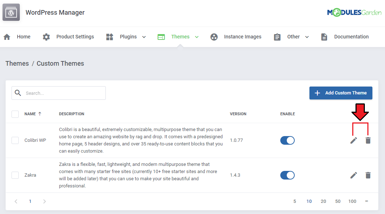Sort by name using the arrow icon
The height and width of the screenshot is (214, 385).
(40, 114)
